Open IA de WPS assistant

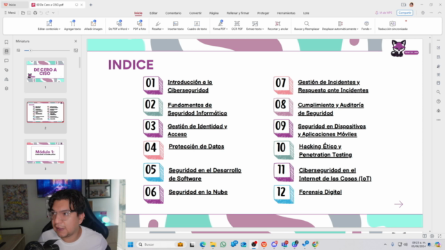[384, 12]
